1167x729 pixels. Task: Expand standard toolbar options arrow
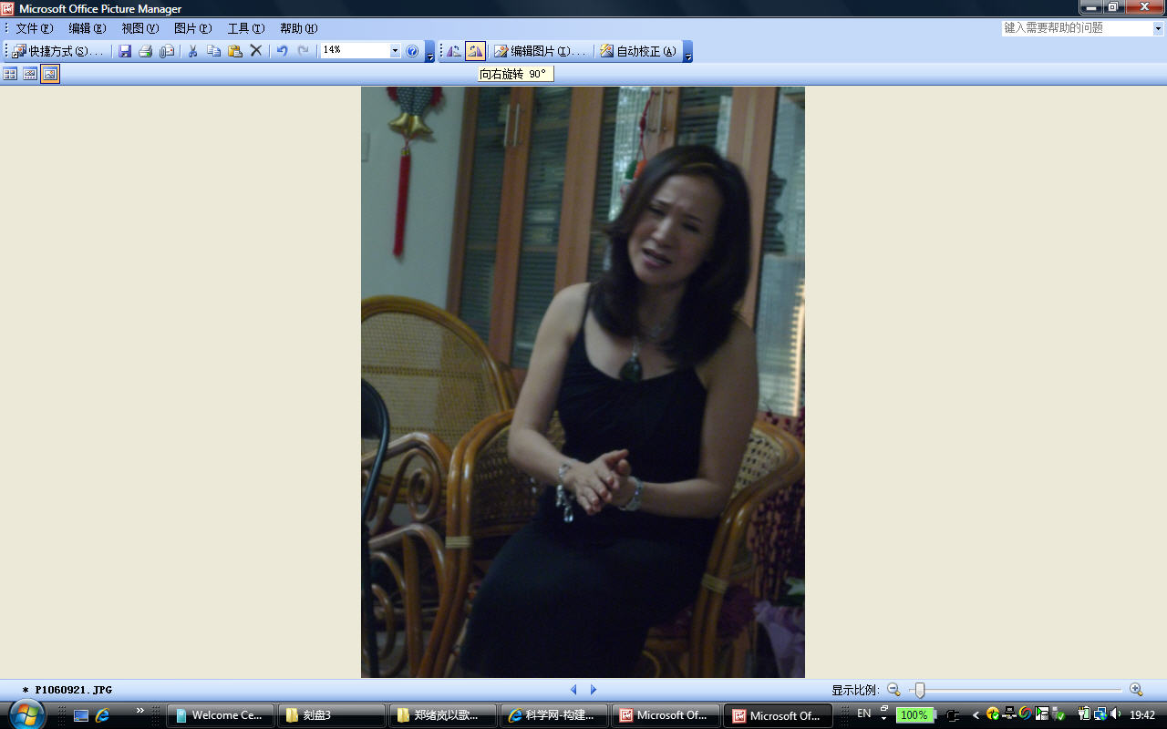coord(430,52)
